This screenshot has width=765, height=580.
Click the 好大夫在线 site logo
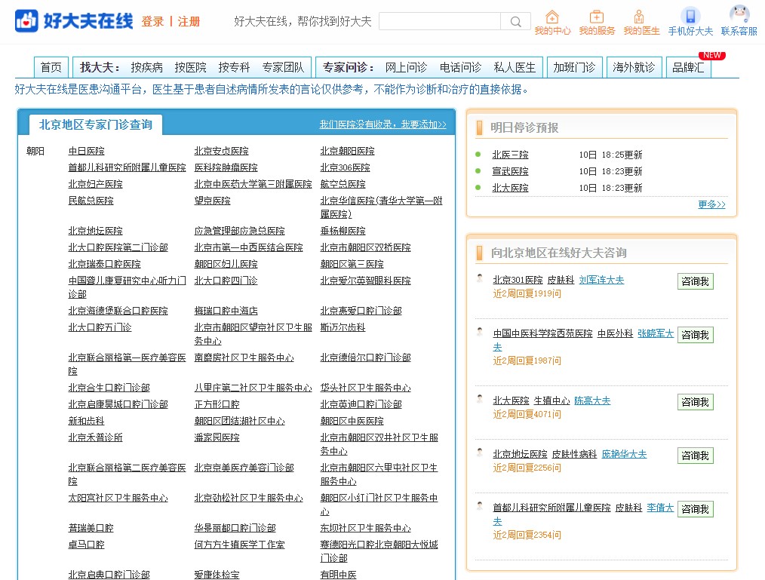click(72, 20)
